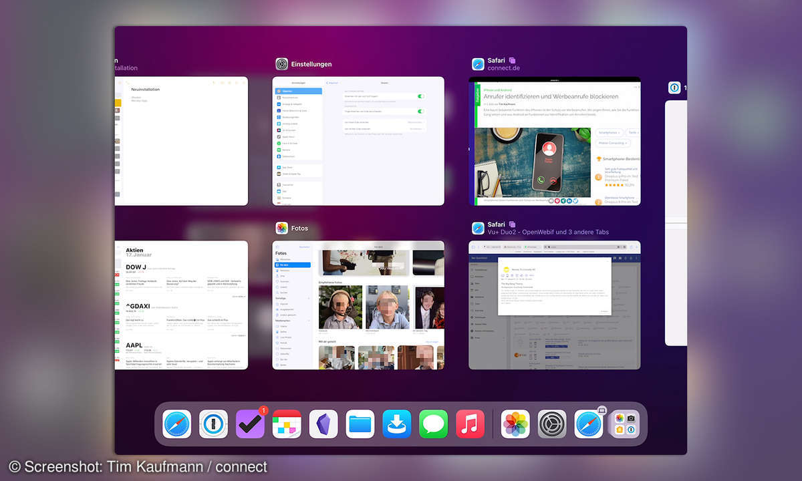
Task: Open the Files app from the dock
Action: tap(360, 424)
